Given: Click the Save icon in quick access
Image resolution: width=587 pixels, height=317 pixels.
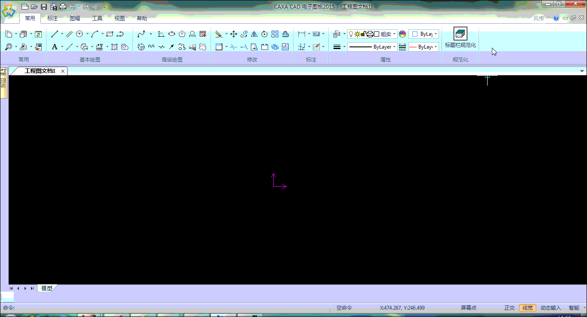Looking at the screenshot, I should tap(44, 6).
